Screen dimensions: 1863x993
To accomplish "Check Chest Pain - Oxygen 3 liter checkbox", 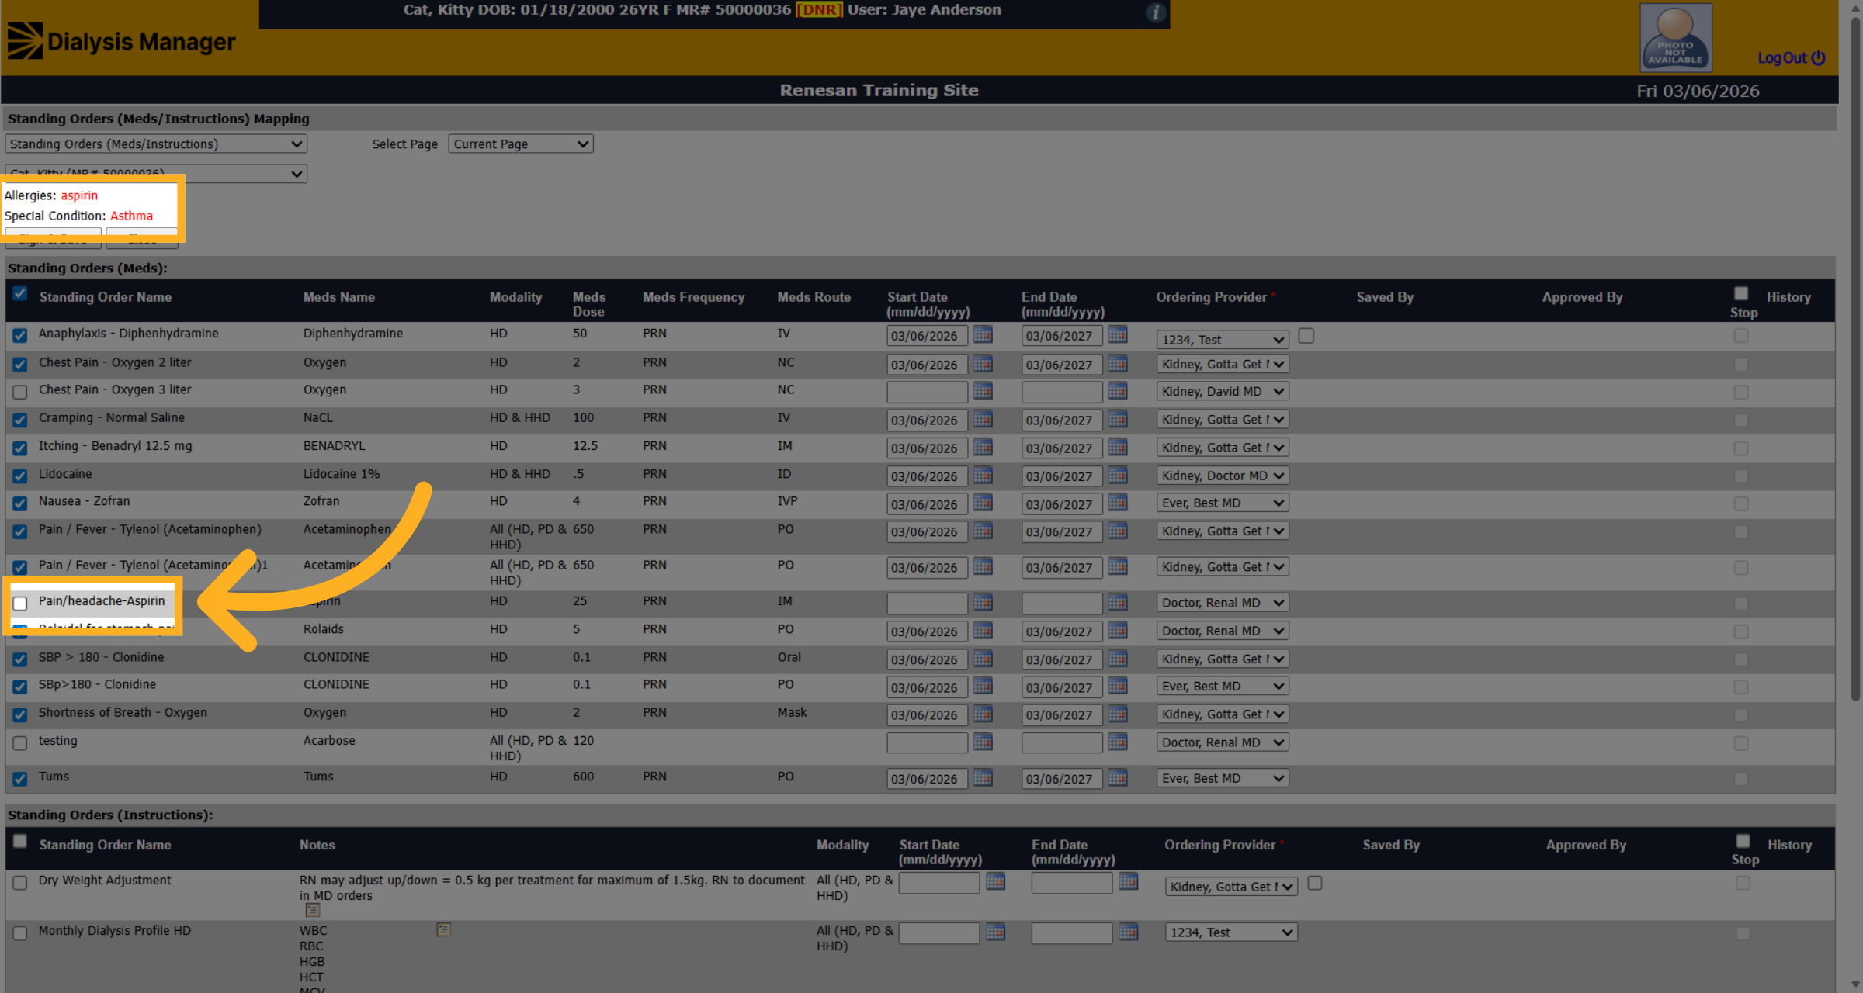I will (20, 392).
